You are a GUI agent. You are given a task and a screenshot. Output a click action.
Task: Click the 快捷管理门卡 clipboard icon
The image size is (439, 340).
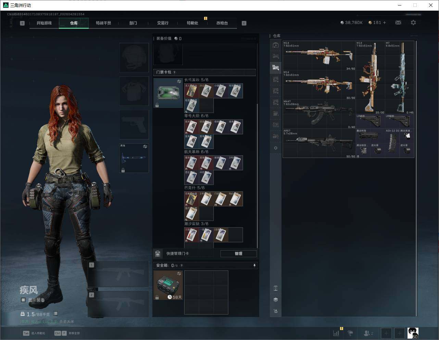(x=158, y=254)
